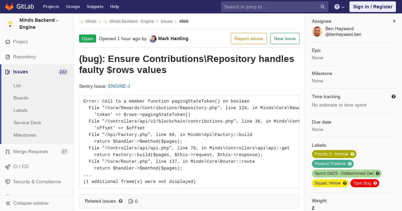Open the Groups menu in top bar
Image resolution: width=402 pixels, height=211 pixels.
click(73, 7)
